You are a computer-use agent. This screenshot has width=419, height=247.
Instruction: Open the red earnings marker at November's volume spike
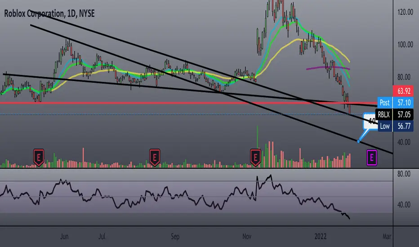click(x=255, y=157)
